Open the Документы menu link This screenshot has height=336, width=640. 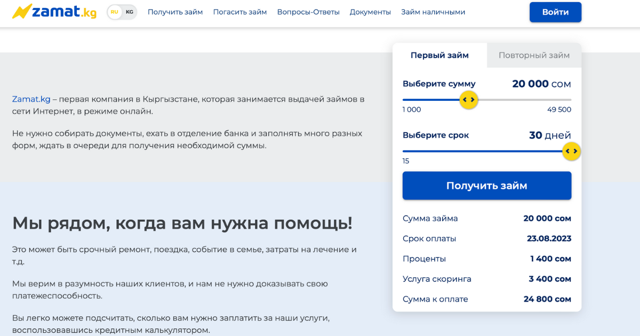click(370, 12)
